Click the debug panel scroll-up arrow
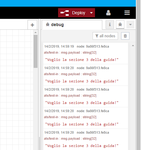 133,45
